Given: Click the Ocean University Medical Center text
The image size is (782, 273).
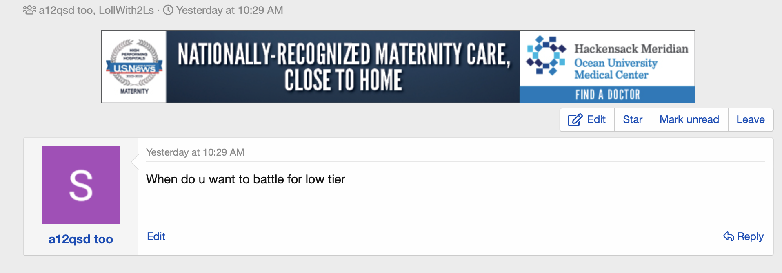Looking at the screenshot, I should pyautogui.click(x=615, y=69).
